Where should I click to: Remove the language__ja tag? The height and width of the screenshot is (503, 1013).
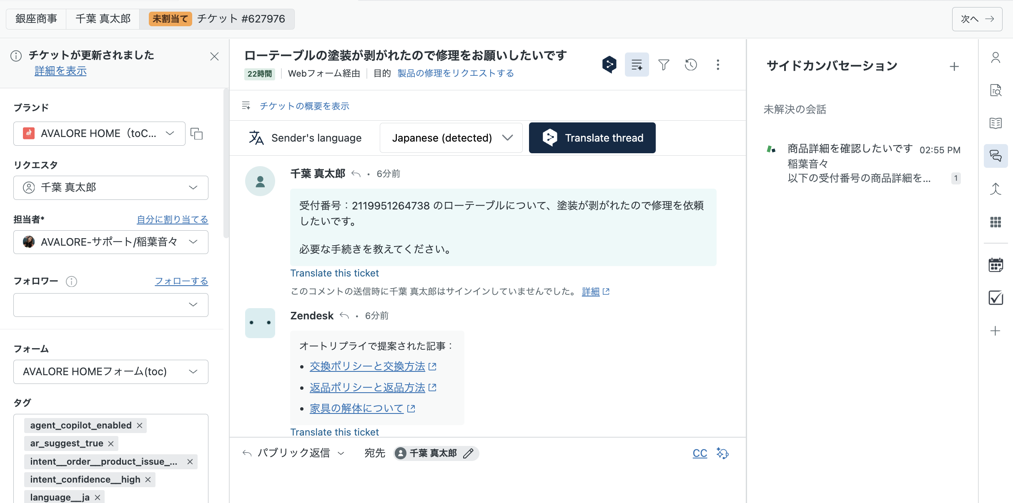coord(97,498)
